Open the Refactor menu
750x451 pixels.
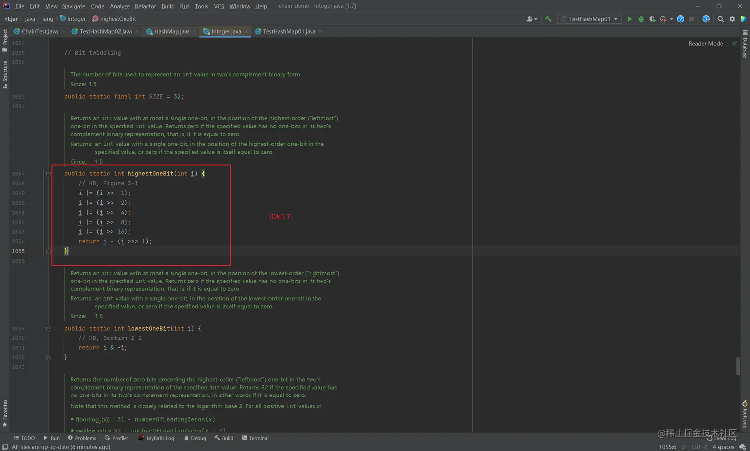145,6
